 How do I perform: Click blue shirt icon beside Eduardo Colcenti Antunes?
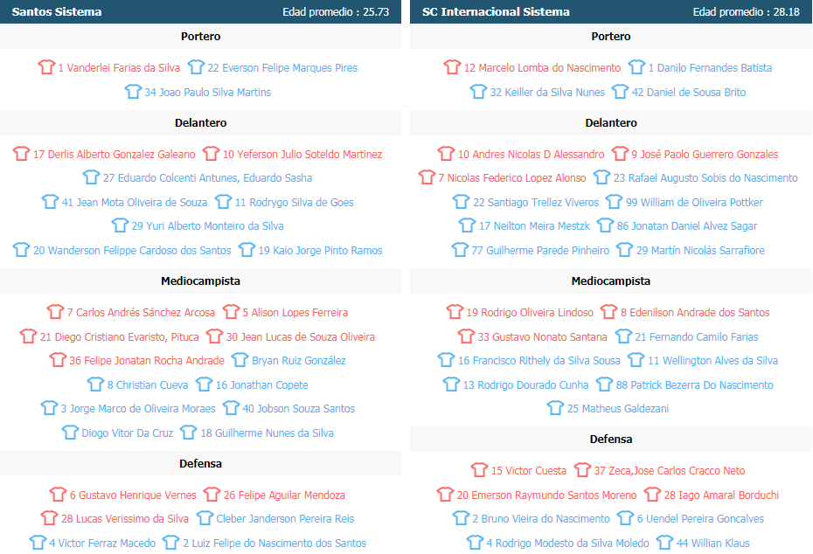tap(91, 177)
